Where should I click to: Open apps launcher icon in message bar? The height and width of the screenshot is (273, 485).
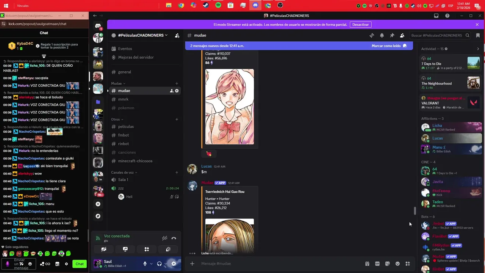(x=408, y=264)
